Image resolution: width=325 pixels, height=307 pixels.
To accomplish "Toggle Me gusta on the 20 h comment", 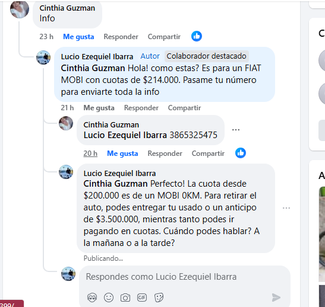I will [x=122, y=153].
